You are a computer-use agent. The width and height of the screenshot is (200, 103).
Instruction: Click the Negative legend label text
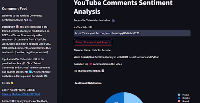click(x=186, y=98)
